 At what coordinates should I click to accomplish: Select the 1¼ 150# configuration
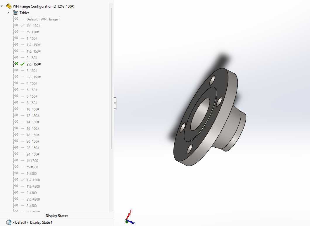(34, 45)
